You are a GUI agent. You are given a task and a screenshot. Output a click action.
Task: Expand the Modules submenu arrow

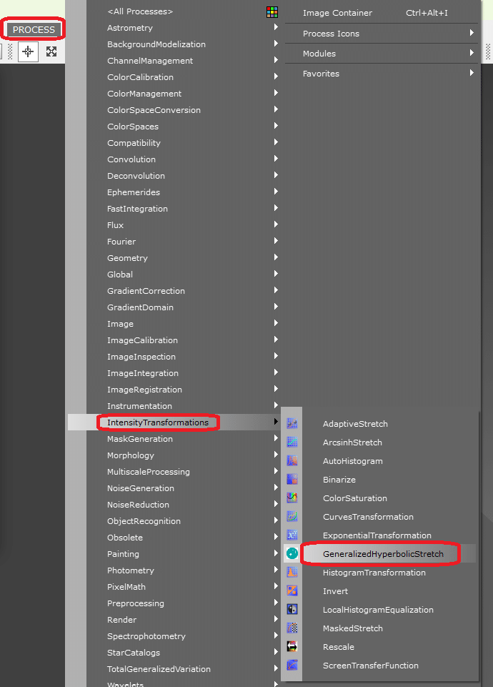click(472, 53)
